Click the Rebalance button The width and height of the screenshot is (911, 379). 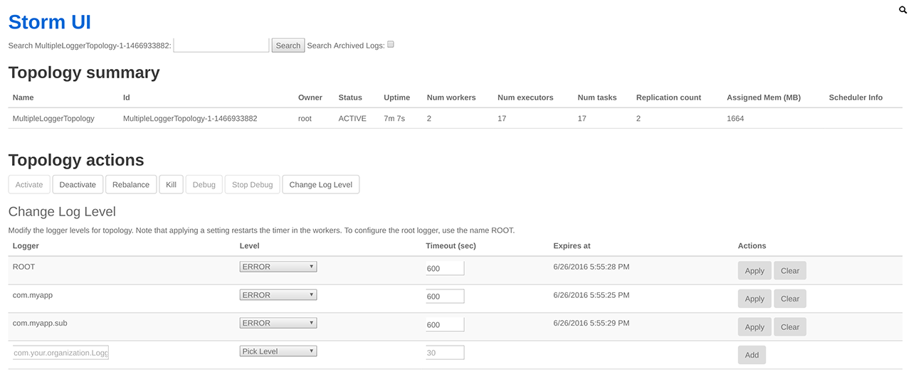131,184
